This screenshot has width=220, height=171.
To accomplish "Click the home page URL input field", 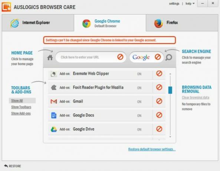I will pyautogui.click(x=91, y=57).
